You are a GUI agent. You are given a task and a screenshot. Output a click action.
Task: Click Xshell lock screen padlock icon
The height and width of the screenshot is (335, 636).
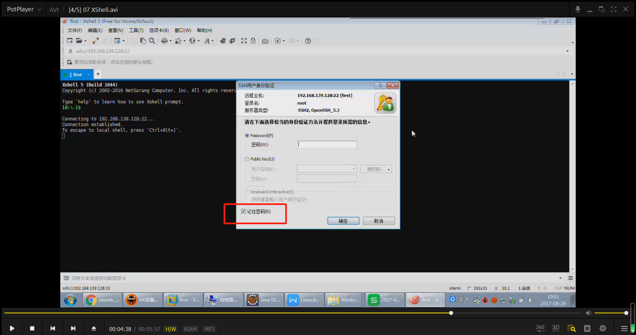(253, 40)
